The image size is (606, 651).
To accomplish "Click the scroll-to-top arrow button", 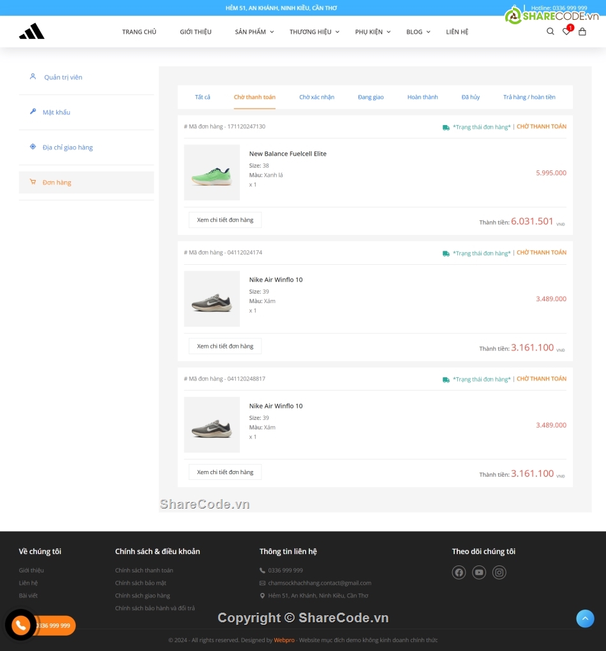I will pyautogui.click(x=585, y=618).
